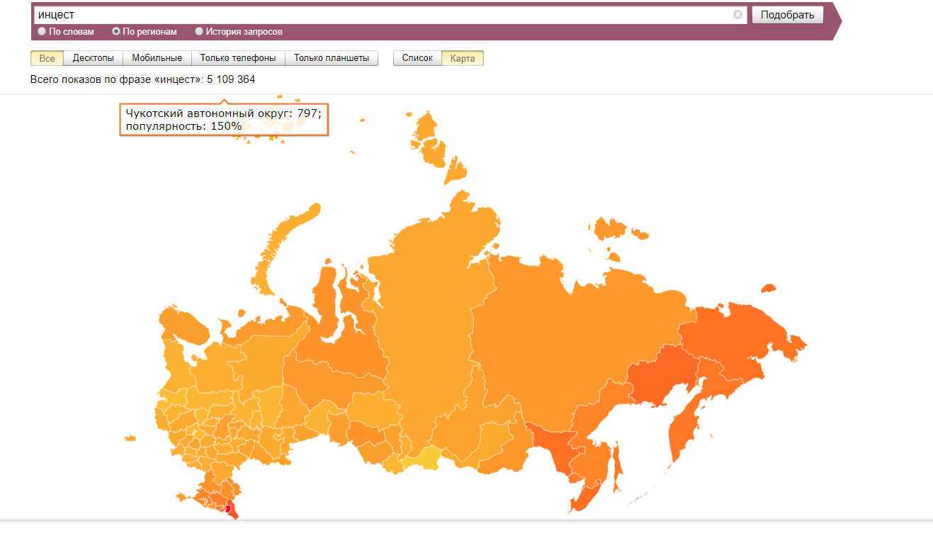
Task: Select the bright red Caucasus region
Action: coord(229,508)
